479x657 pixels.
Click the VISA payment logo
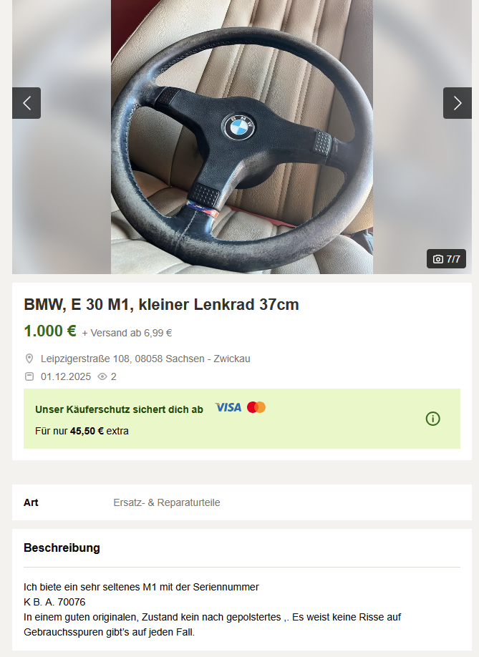pyautogui.click(x=228, y=407)
